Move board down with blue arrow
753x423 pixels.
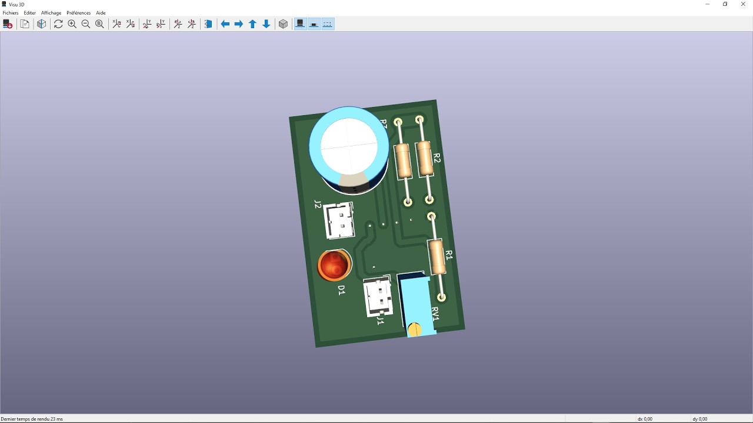pyautogui.click(x=266, y=24)
